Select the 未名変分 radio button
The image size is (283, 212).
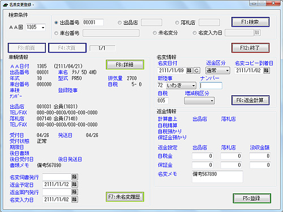click(x=155, y=33)
